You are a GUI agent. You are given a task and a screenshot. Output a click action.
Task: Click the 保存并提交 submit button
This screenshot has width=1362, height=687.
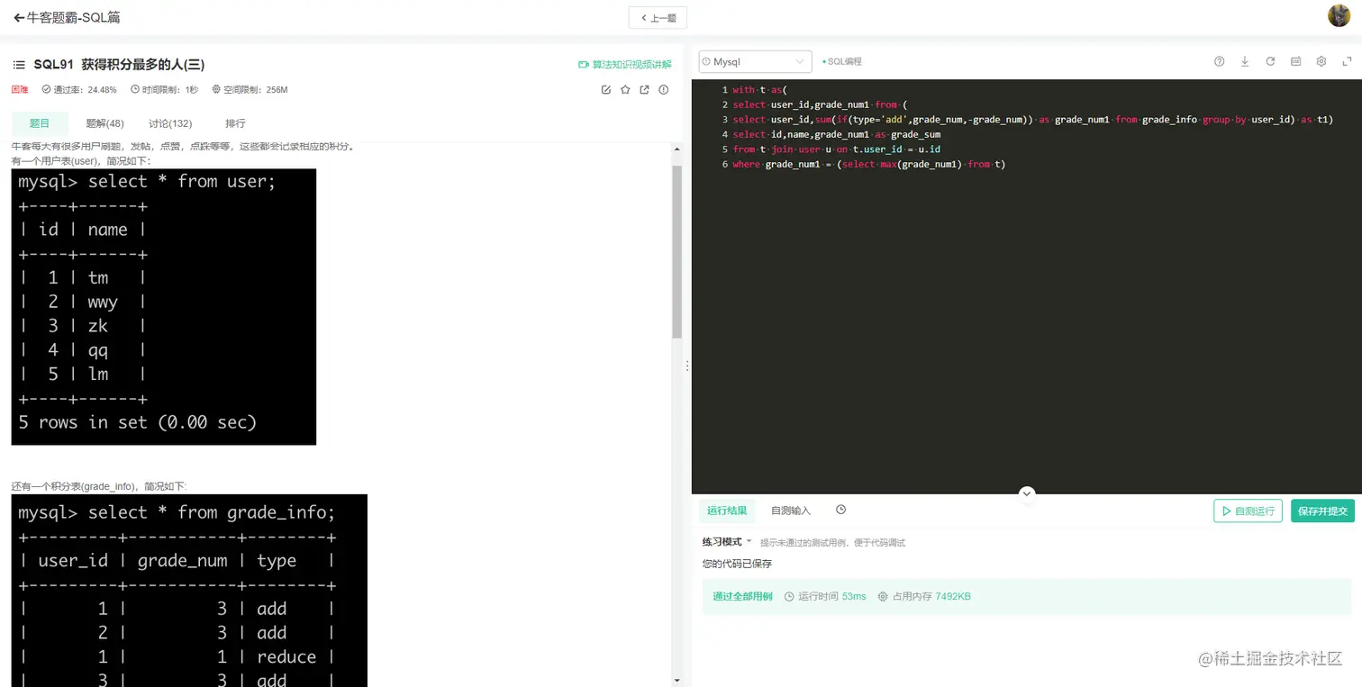pyautogui.click(x=1322, y=511)
